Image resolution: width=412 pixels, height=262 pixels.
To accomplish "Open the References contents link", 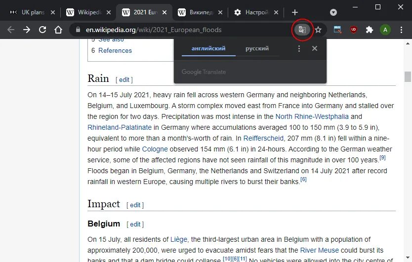I will (x=115, y=50).
